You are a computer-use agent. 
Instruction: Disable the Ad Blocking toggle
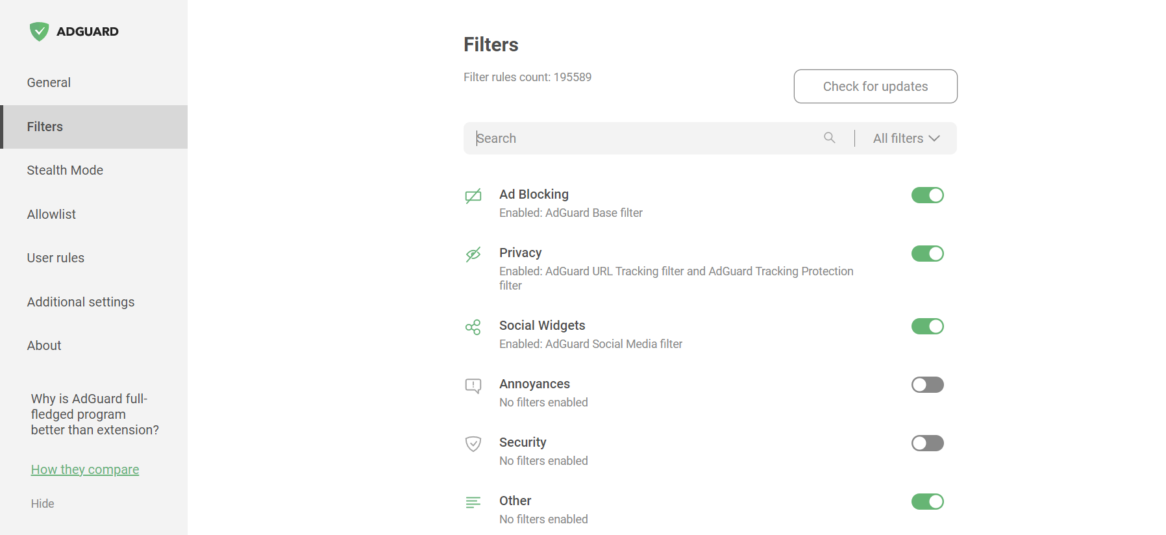[x=927, y=195]
